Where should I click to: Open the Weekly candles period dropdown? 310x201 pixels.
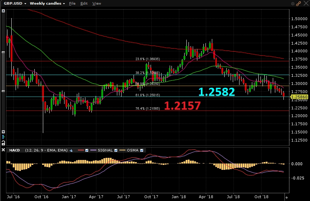[x=47, y=3]
